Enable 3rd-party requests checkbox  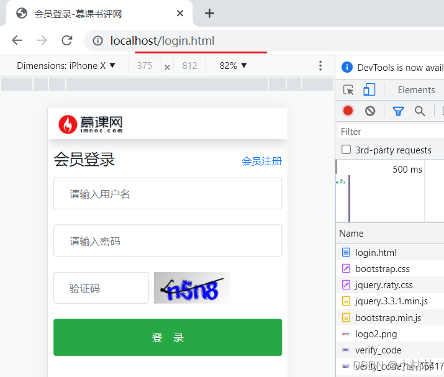click(x=346, y=150)
